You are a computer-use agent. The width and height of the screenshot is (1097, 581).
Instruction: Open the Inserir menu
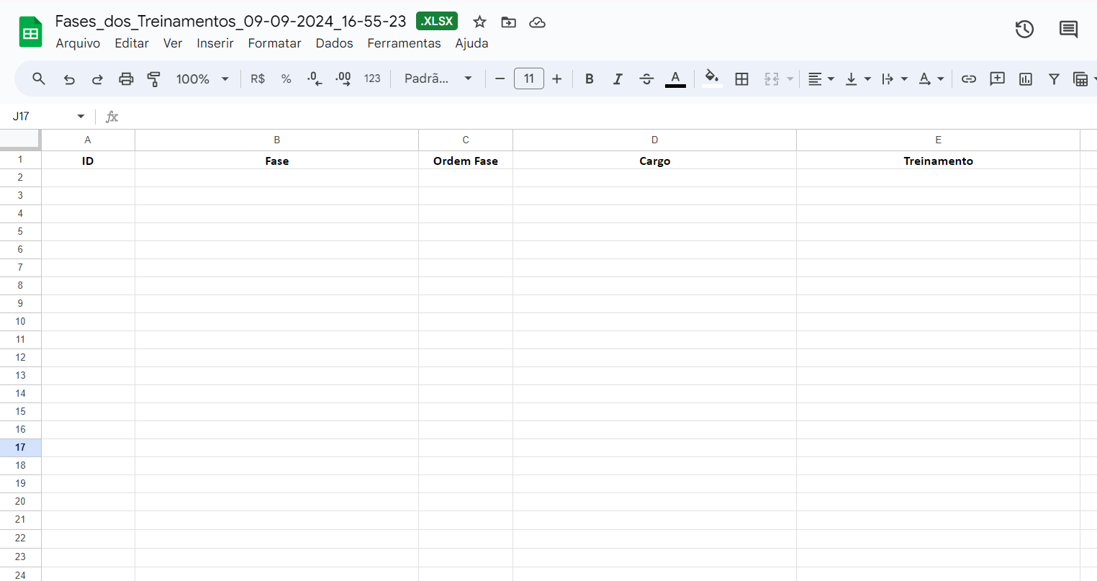coord(215,43)
